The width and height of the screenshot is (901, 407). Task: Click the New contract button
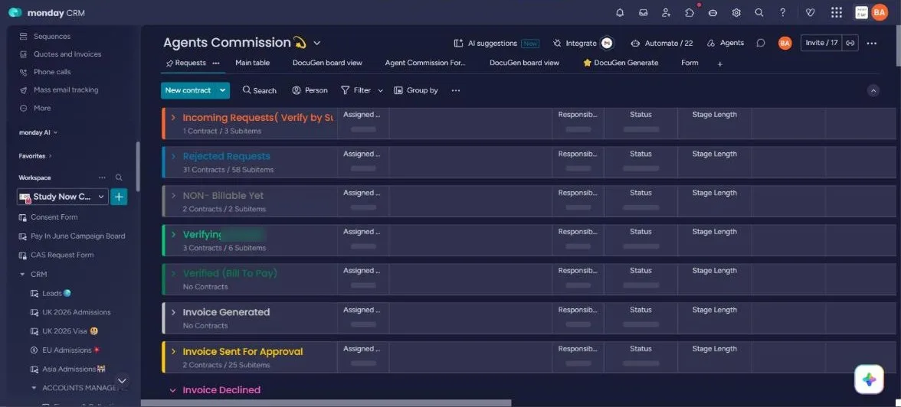(x=188, y=90)
